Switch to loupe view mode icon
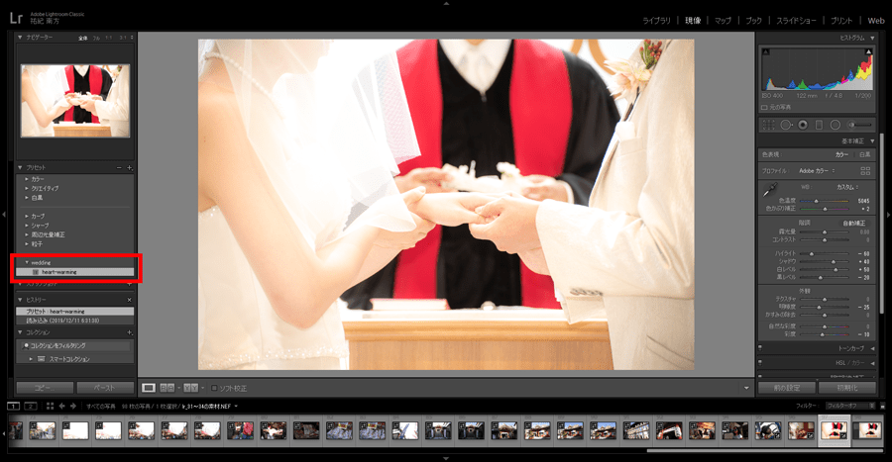892x462 pixels. (x=149, y=388)
